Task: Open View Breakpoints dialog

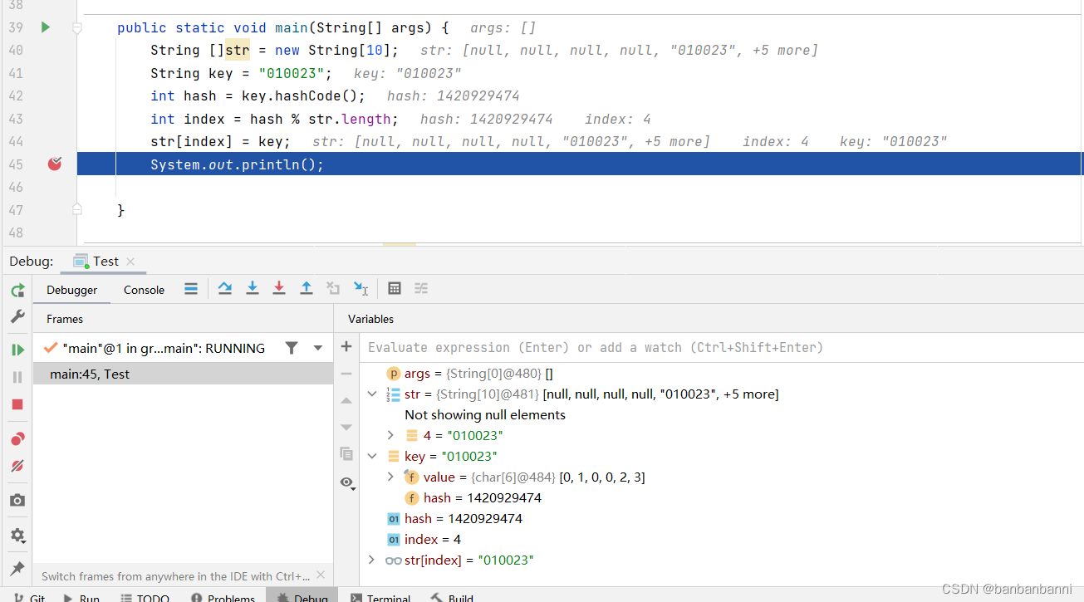Action: (17, 438)
